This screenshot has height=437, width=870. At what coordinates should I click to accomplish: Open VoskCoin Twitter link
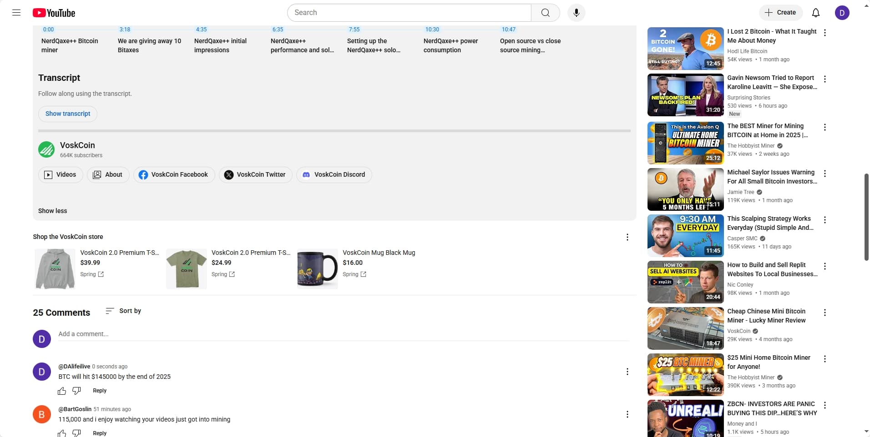(256, 174)
